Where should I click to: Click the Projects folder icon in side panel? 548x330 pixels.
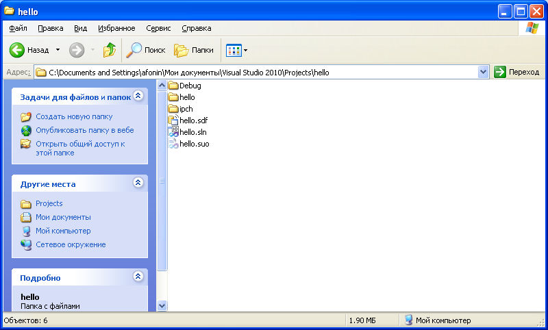(x=26, y=204)
